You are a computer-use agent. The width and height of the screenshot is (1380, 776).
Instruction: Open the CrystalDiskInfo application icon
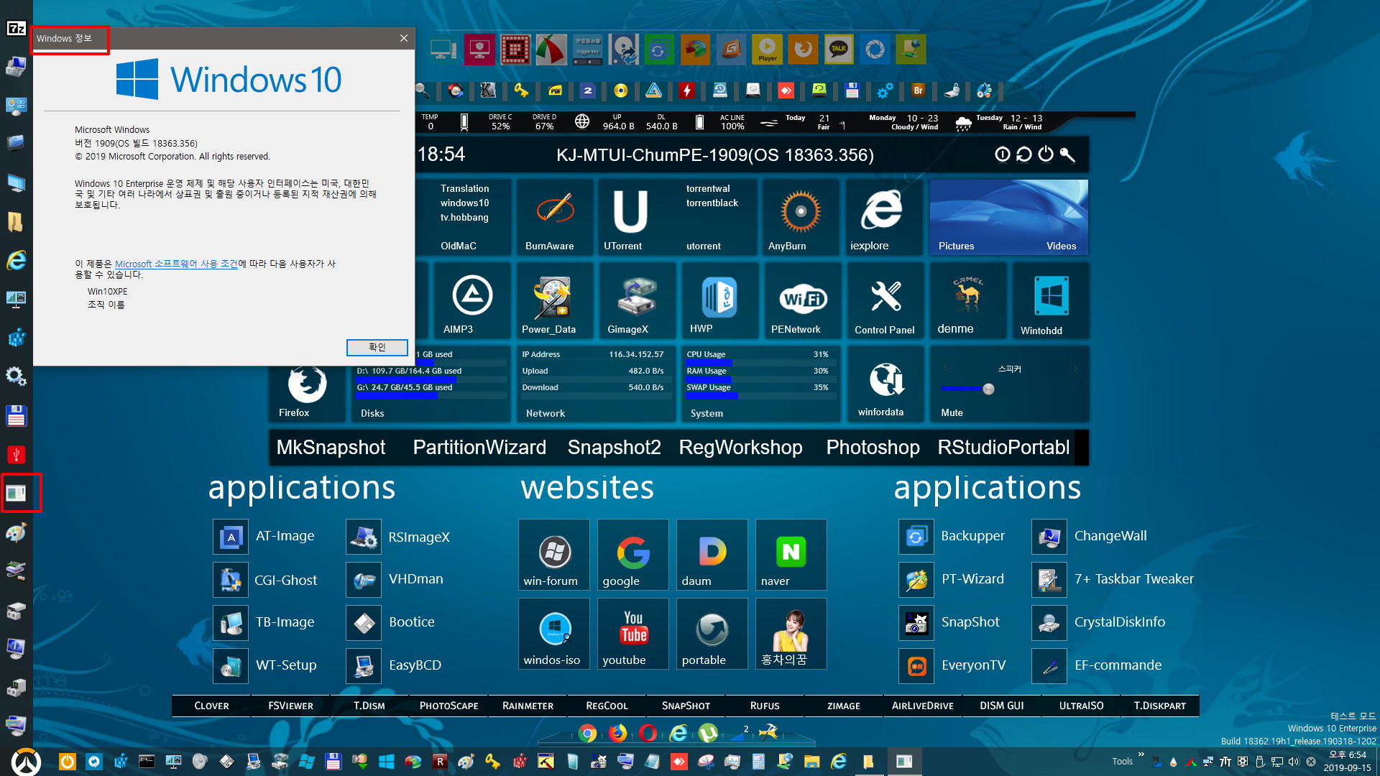click(1049, 623)
